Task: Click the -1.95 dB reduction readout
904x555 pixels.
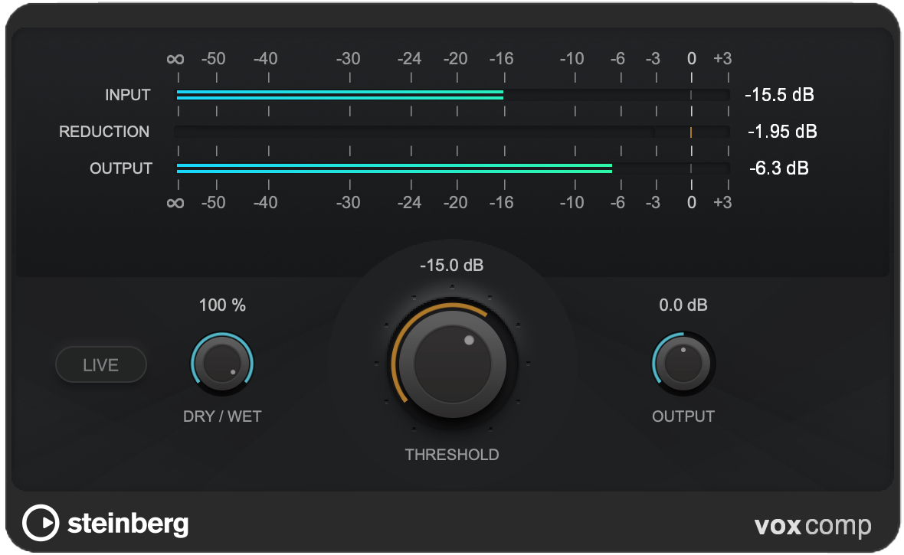Action: (782, 132)
